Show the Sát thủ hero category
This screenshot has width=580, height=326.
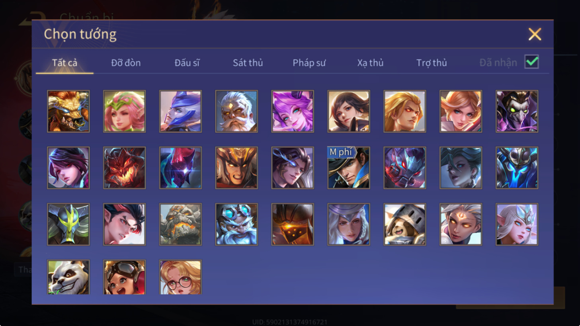click(x=248, y=62)
